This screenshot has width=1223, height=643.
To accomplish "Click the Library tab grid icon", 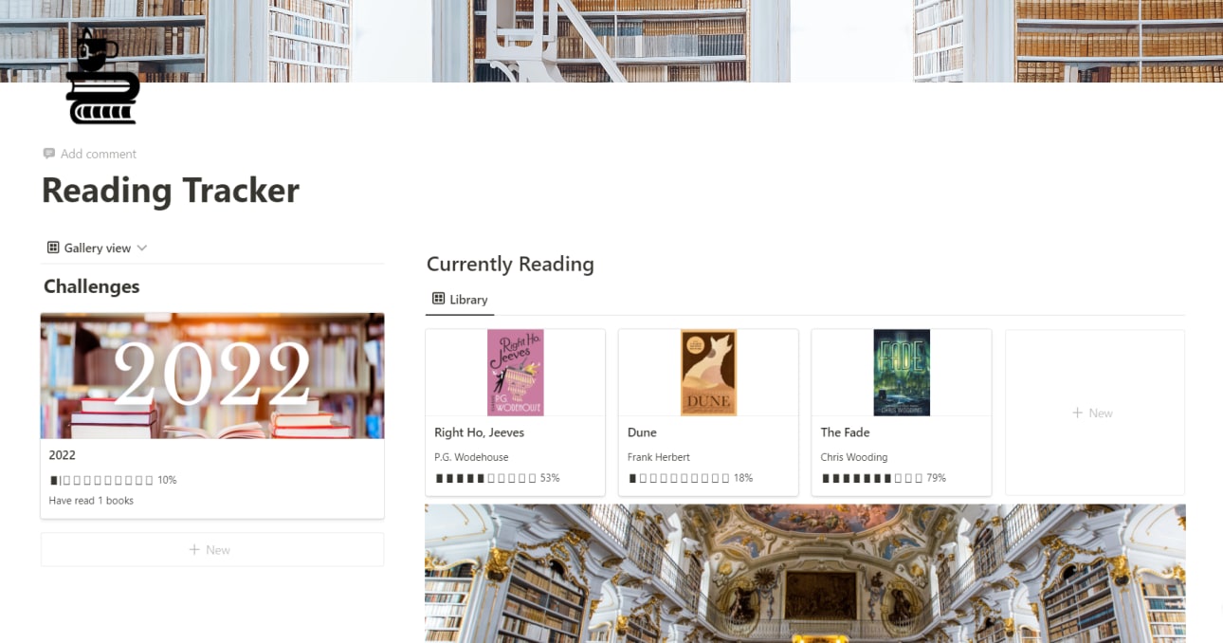I will click(439, 299).
